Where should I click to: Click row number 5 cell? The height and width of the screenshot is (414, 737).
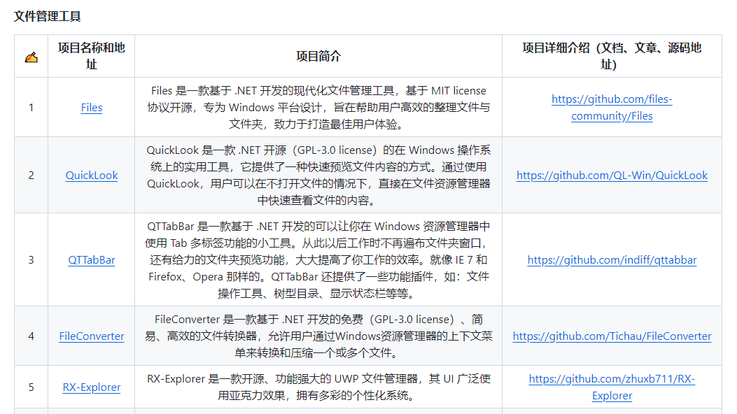tap(31, 387)
